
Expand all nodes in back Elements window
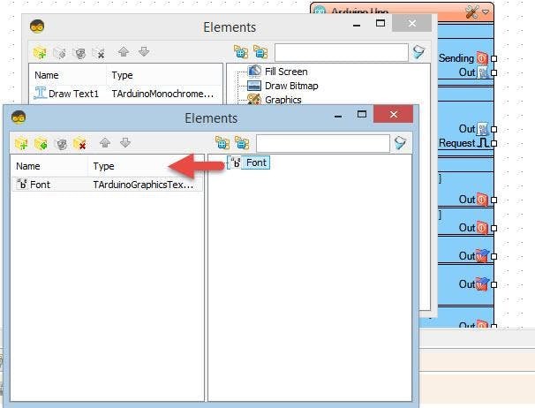click(241, 52)
